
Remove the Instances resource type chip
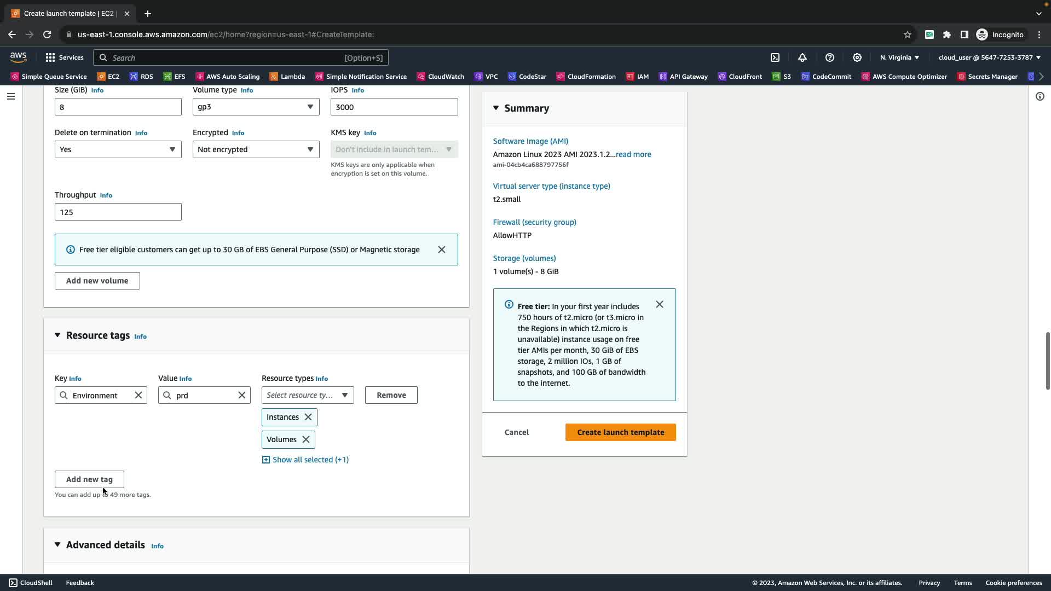(308, 417)
